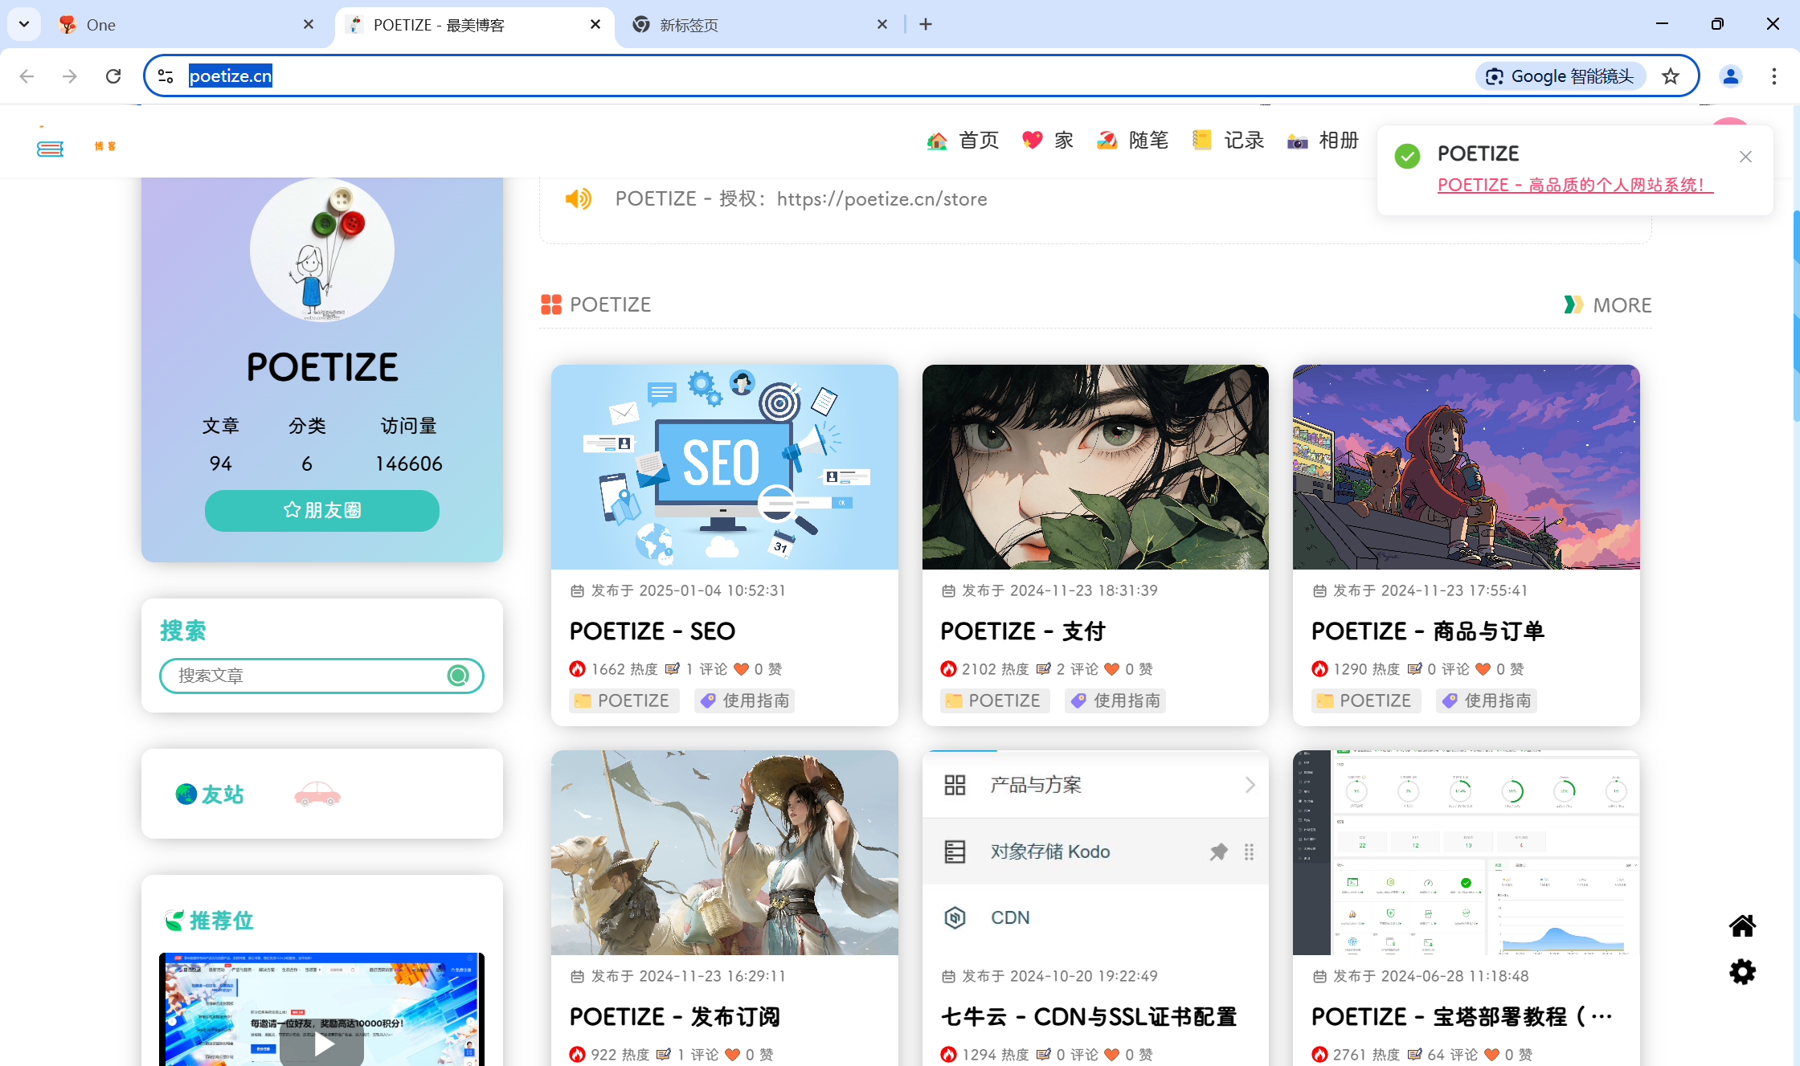Click POETIZE category tag under 商品与订单
Image resolution: width=1800 pixels, height=1066 pixels.
[1366, 700]
